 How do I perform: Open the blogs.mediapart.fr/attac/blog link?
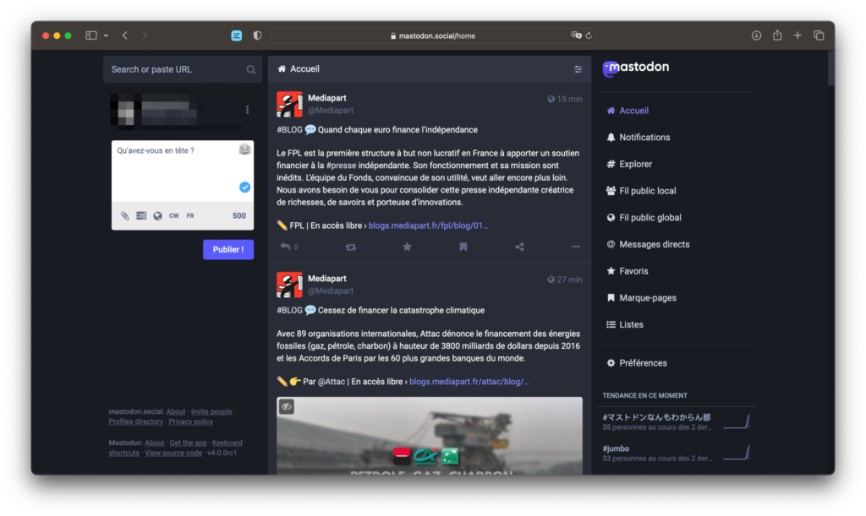click(469, 382)
